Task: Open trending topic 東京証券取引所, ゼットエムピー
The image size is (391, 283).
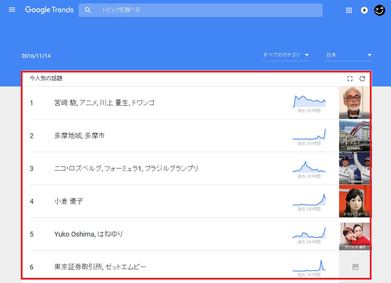Action: tap(100, 267)
